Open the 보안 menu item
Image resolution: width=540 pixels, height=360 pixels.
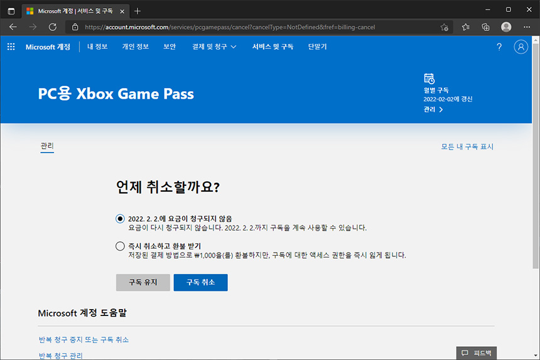[170, 46]
